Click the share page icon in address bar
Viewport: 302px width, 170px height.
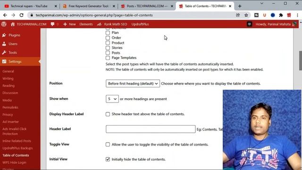tap(238, 15)
